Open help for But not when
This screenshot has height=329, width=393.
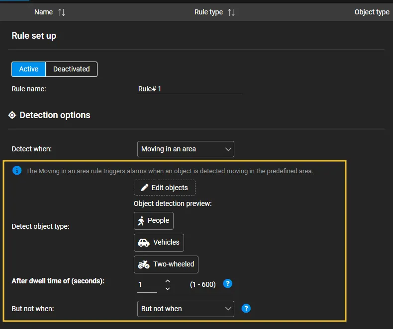(x=246, y=308)
